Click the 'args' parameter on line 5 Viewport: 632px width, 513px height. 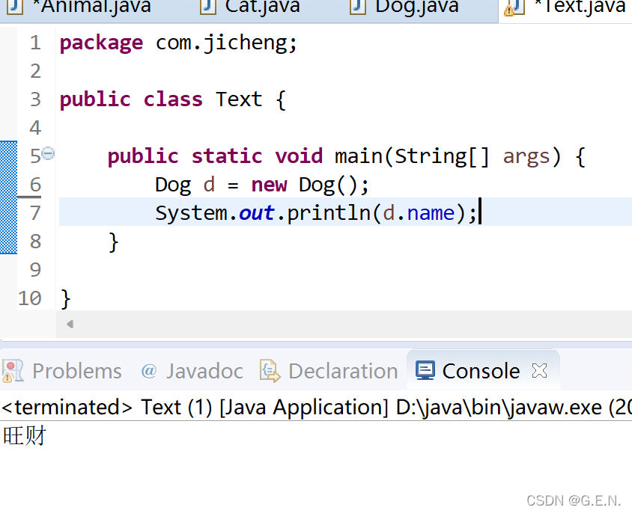526,158
